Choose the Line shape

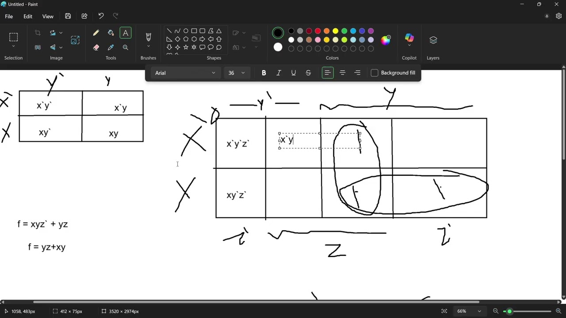pyautogui.click(x=169, y=31)
